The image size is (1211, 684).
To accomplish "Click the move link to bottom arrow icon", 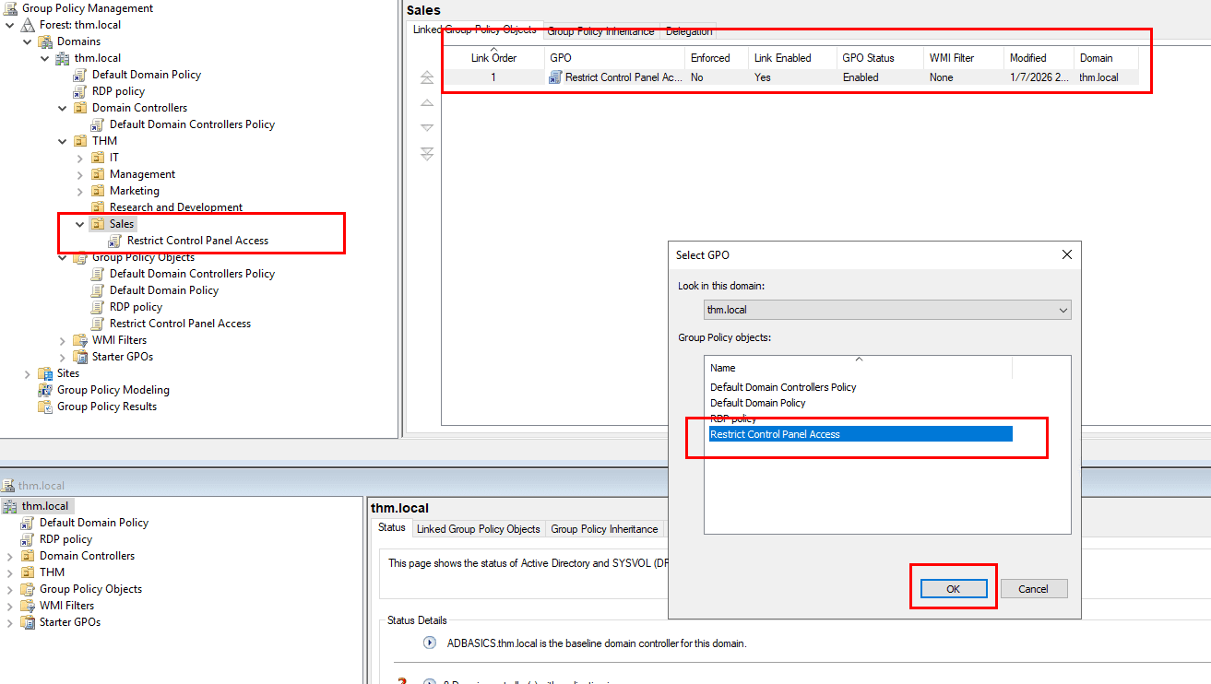I will pos(426,154).
